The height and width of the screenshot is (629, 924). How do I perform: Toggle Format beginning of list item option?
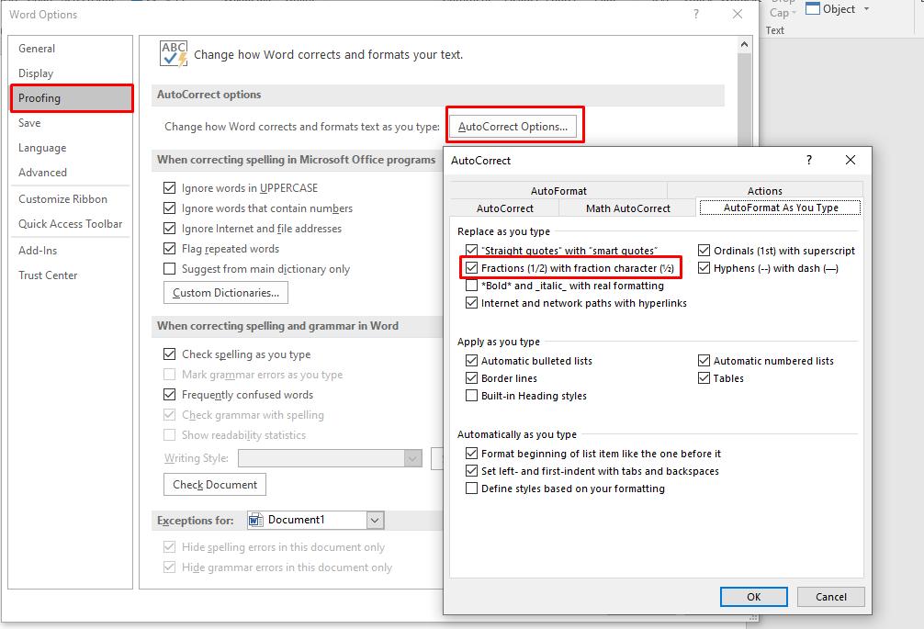(471, 454)
